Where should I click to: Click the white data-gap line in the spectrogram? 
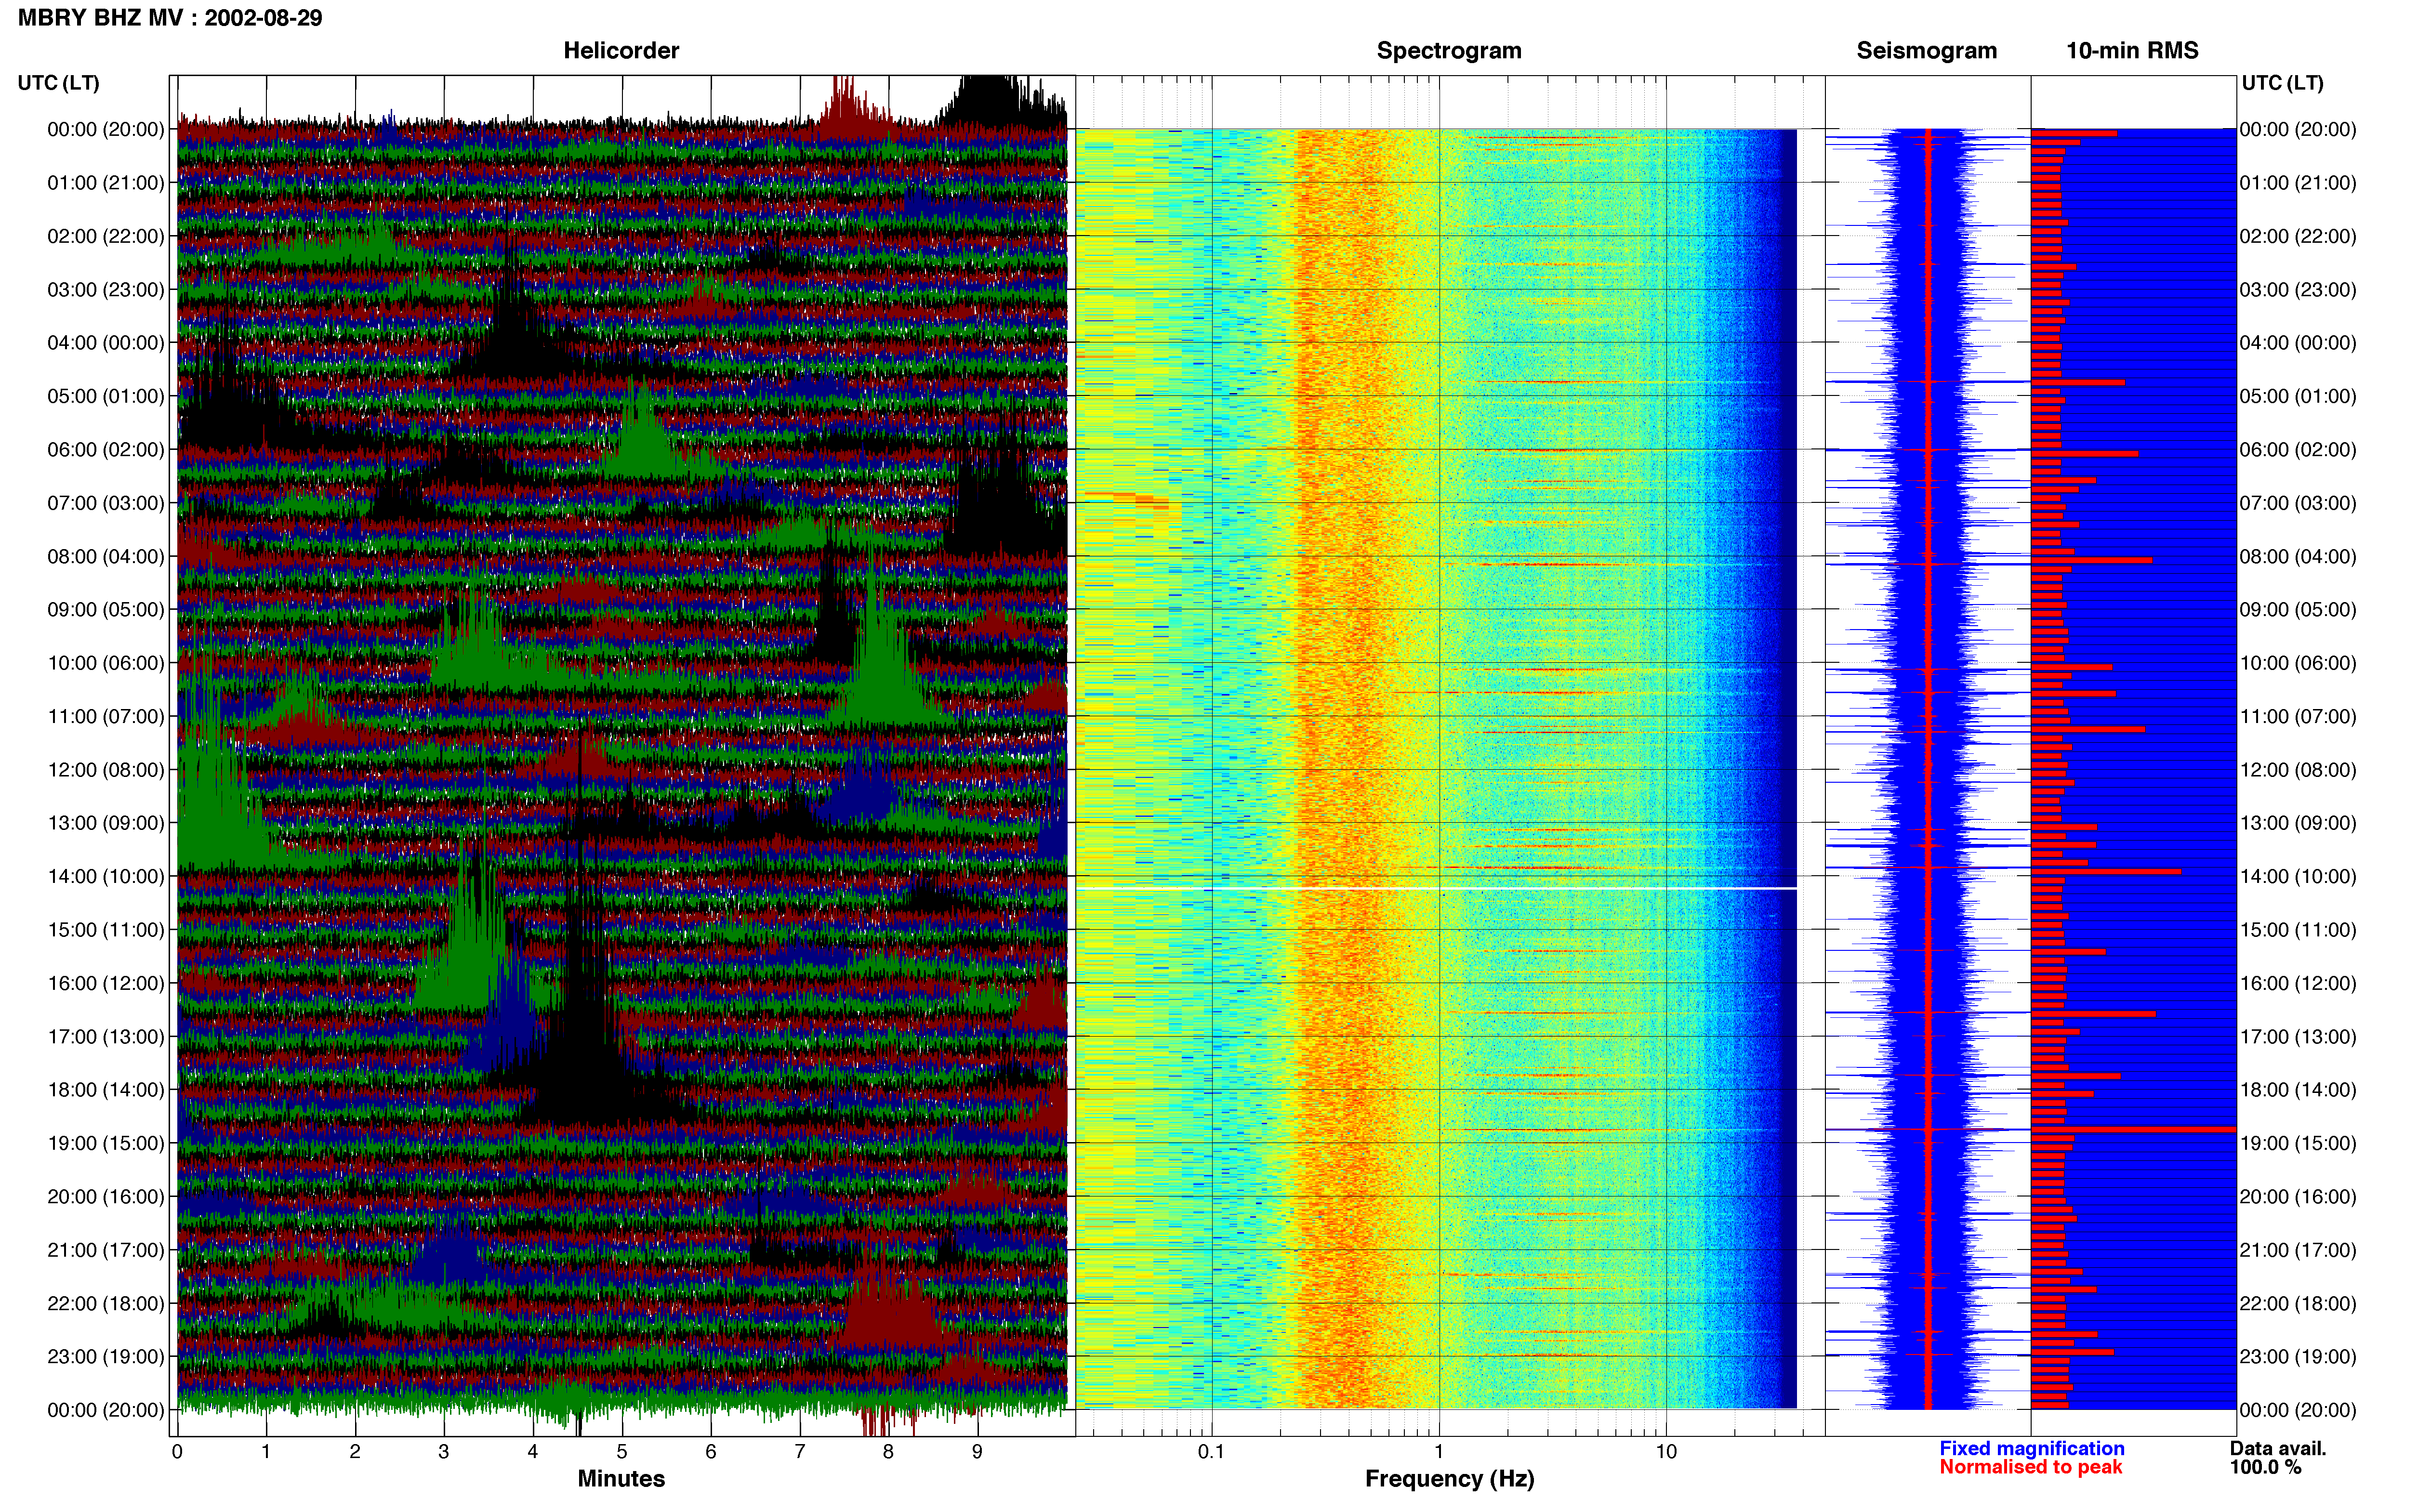[1436, 888]
